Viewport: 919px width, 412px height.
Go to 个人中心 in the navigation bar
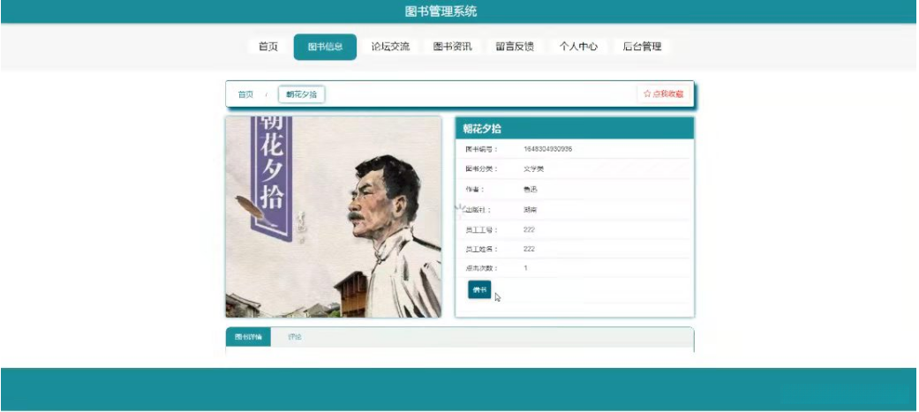[578, 47]
